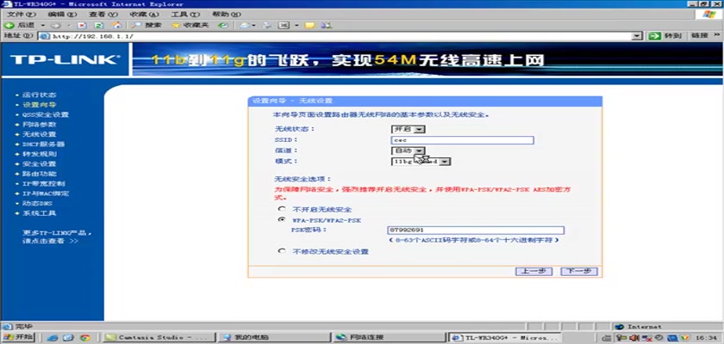Open the Back button history dropdown arrow
724x344 pixels.
click(43, 25)
